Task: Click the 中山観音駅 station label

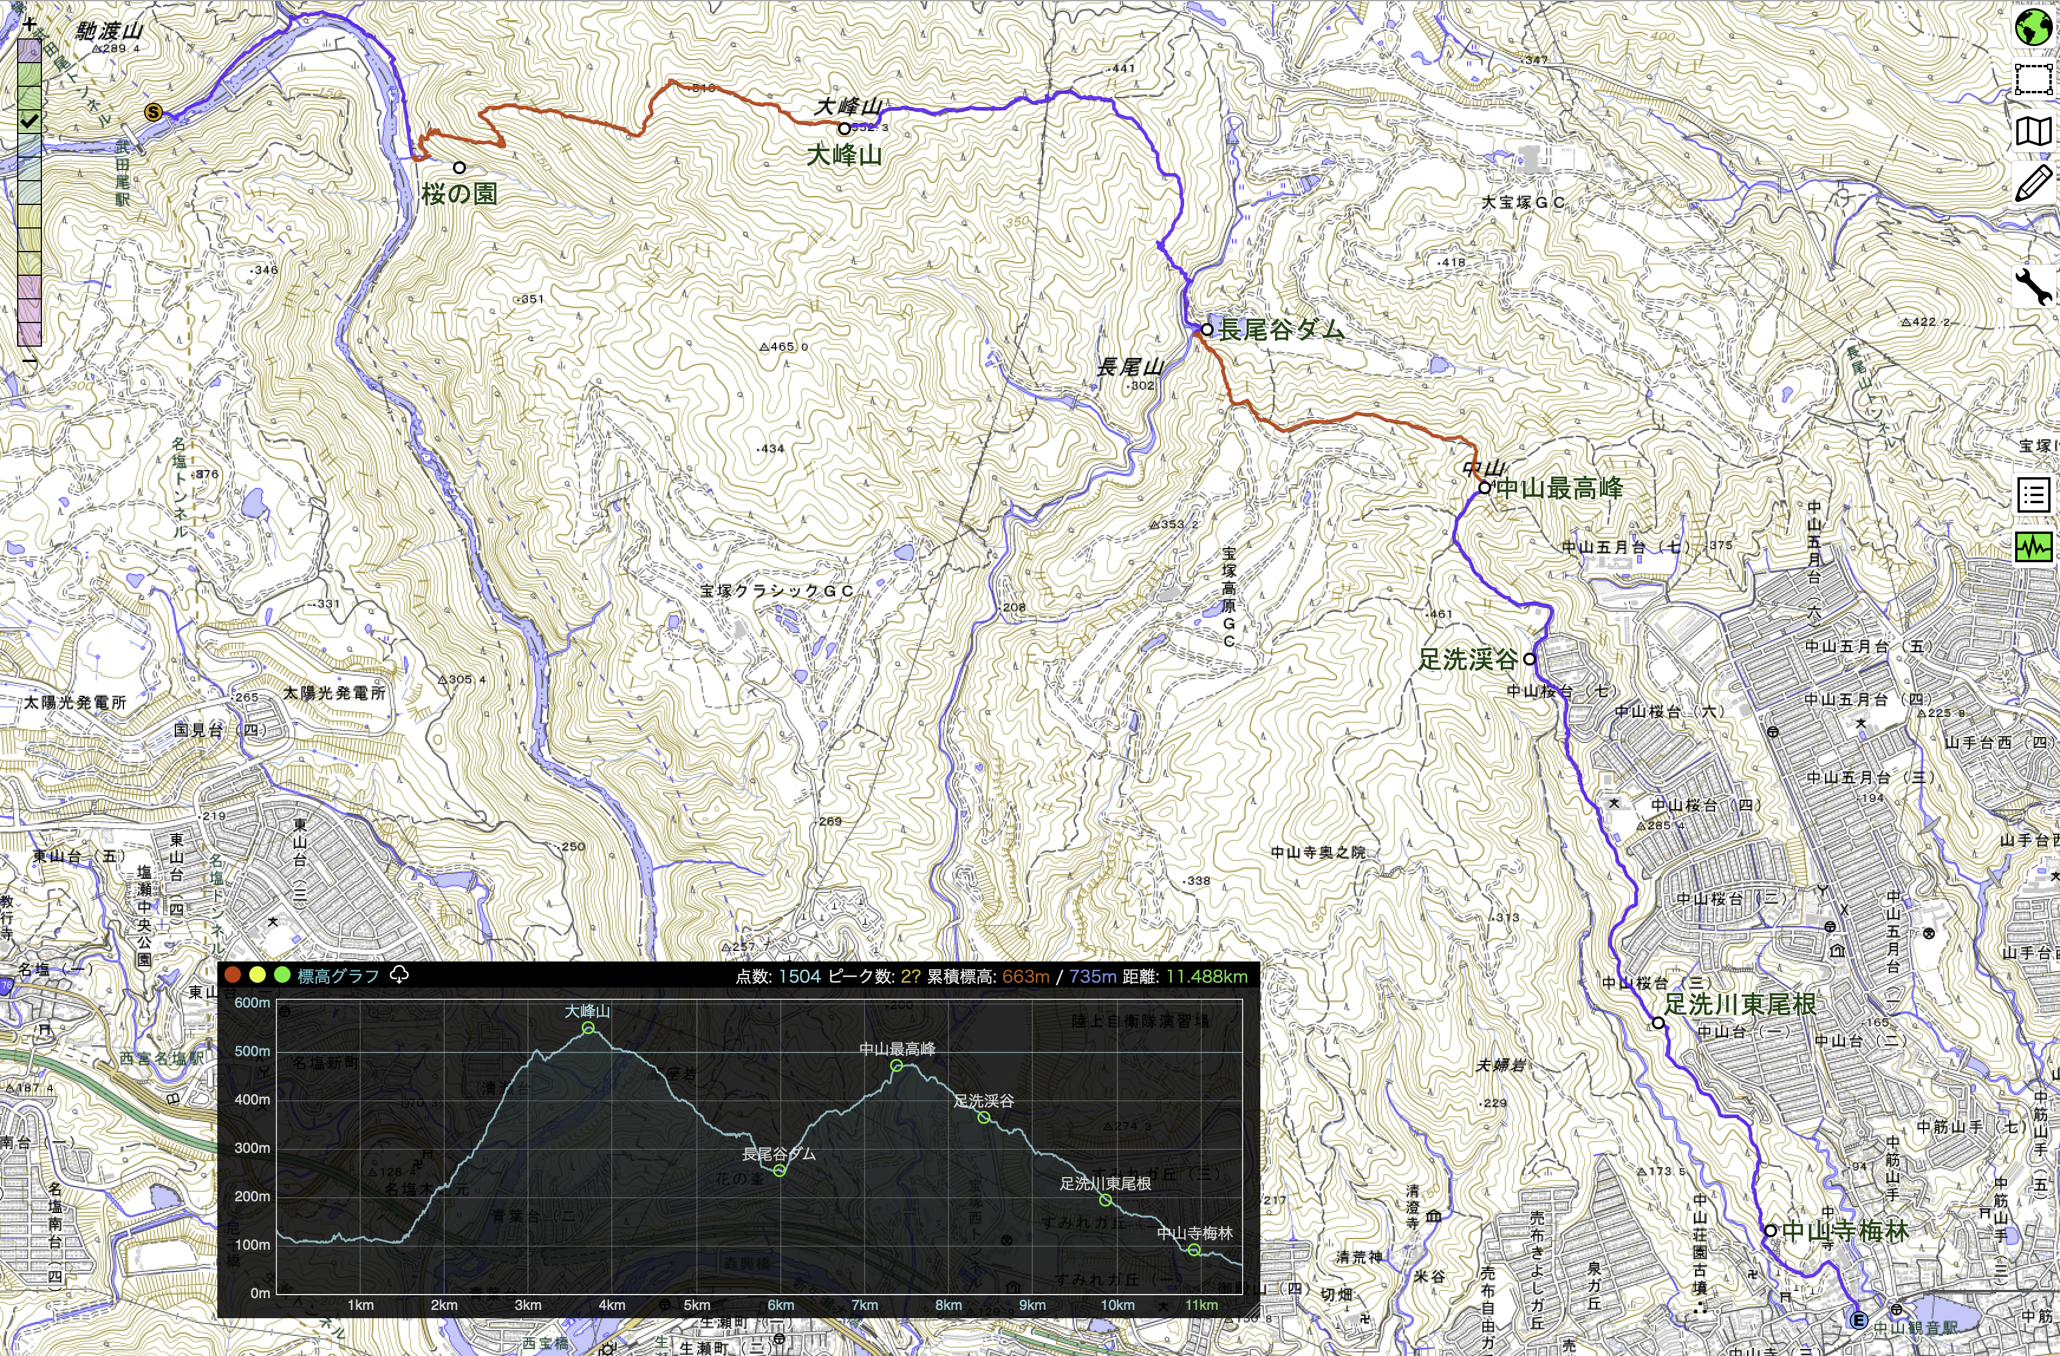Action: [1915, 1328]
